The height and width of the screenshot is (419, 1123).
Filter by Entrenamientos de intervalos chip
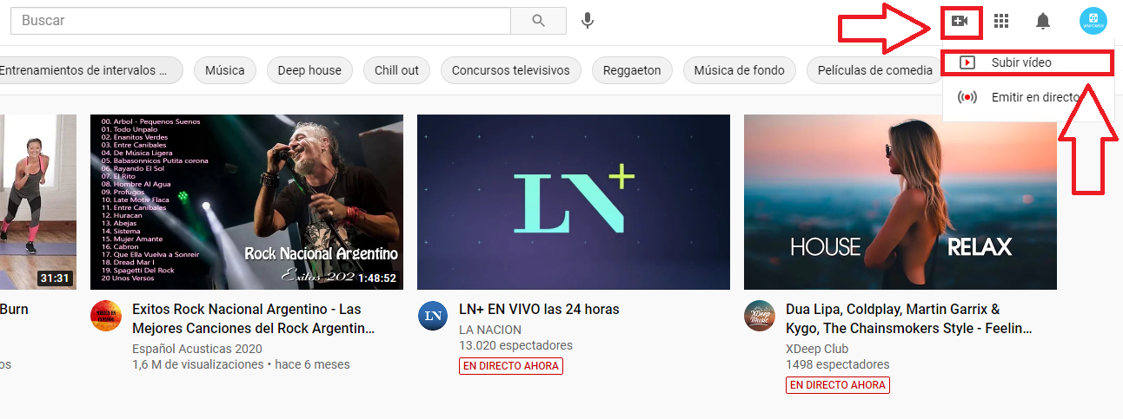(x=90, y=70)
